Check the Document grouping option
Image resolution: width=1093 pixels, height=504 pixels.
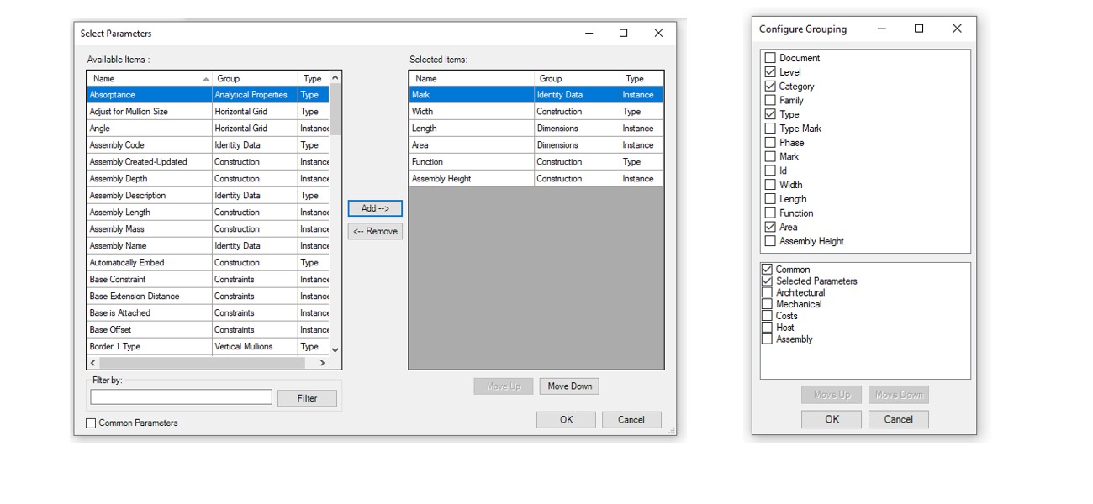tap(770, 58)
